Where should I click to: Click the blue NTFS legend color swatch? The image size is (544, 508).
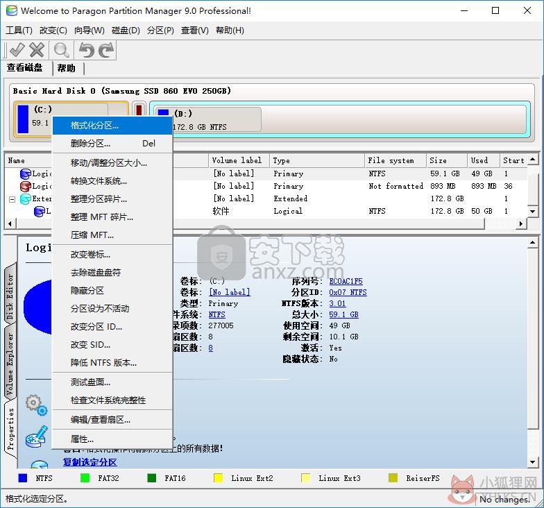(22, 478)
